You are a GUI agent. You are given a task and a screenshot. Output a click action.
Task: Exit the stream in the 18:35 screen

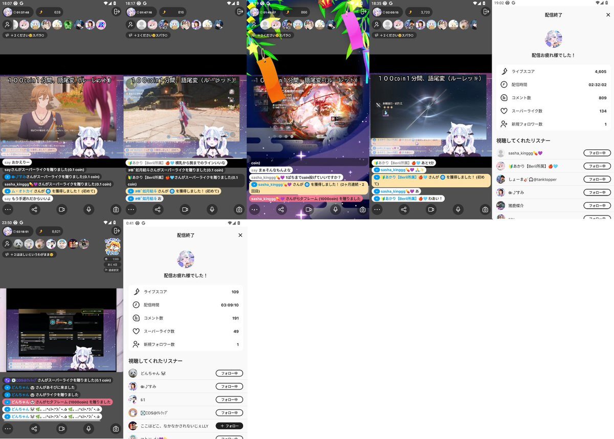point(486,12)
